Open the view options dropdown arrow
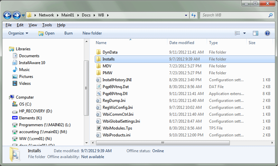The height and width of the screenshot is (166, 278). coord(245,33)
